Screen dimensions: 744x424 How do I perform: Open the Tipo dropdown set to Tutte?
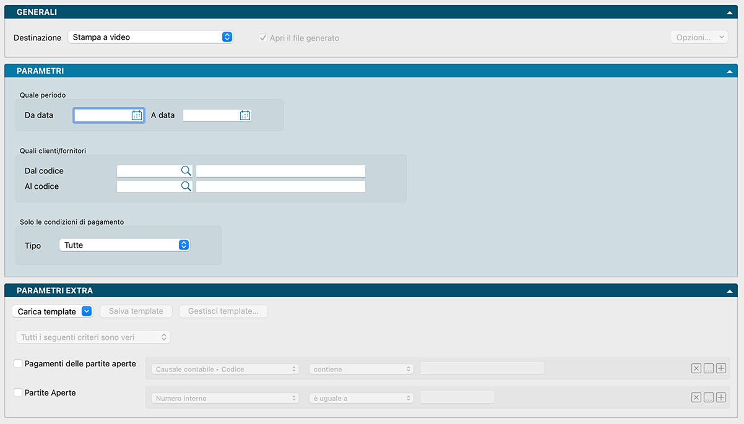(x=124, y=245)
